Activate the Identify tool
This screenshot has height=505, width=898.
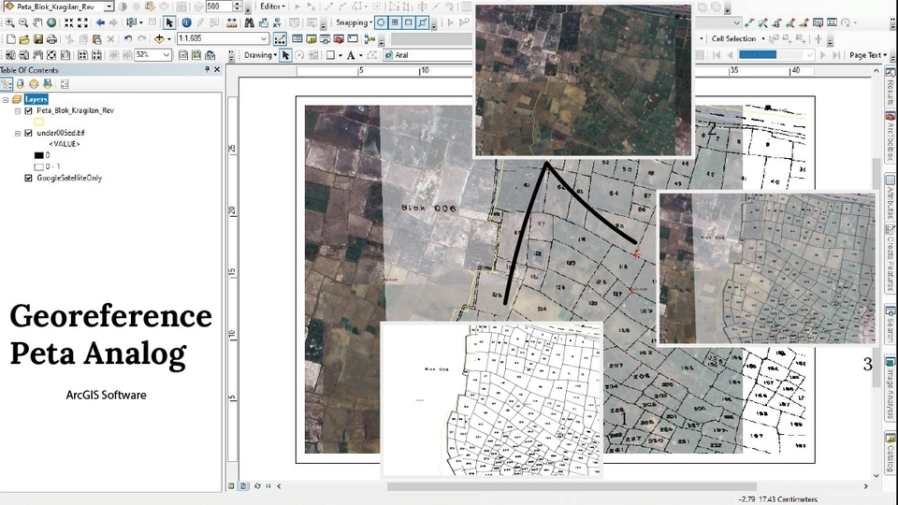click(186, 22)
